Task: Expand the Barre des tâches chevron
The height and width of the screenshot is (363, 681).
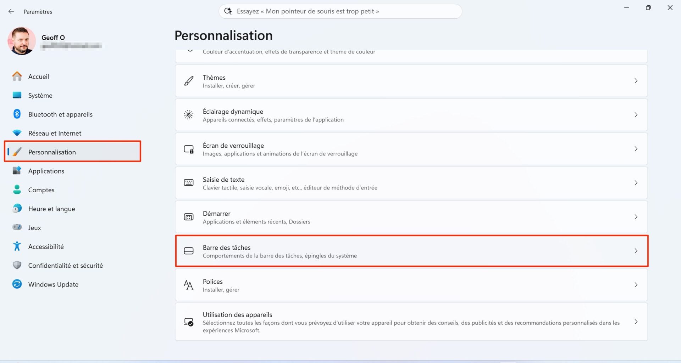Action: coord(636,251)
